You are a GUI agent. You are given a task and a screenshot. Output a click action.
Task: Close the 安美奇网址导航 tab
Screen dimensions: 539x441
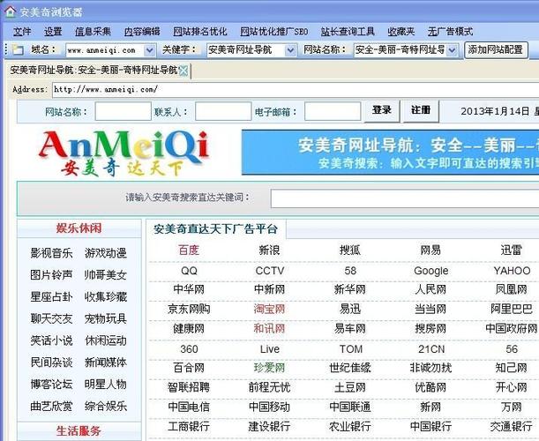tap(183, 71)
